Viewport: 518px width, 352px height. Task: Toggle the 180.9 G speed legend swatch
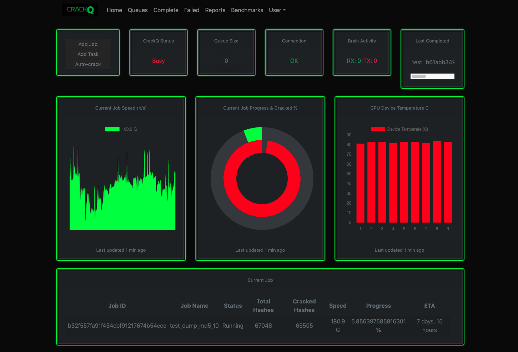(x=112, y=129)
